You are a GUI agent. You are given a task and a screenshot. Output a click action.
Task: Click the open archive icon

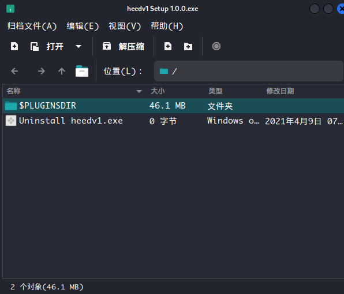[35, 46]
